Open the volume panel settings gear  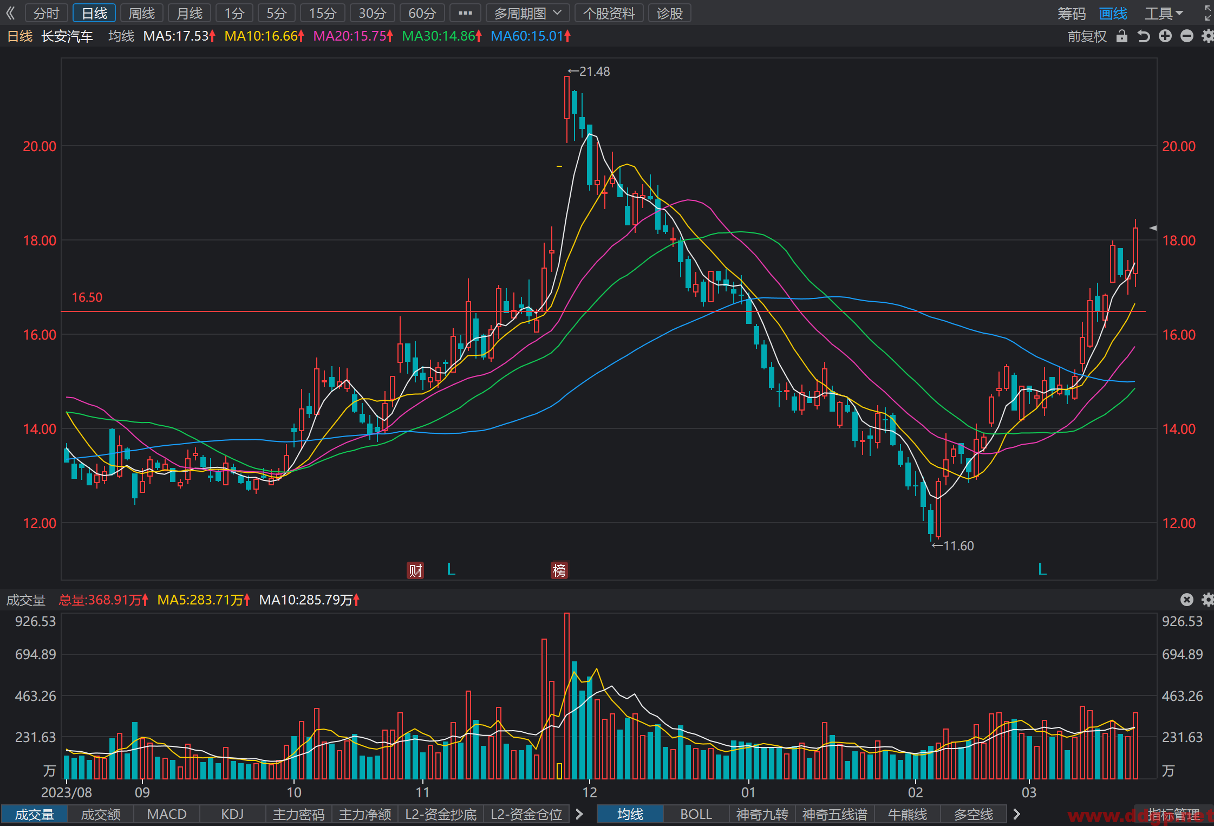coord(1208,600)
